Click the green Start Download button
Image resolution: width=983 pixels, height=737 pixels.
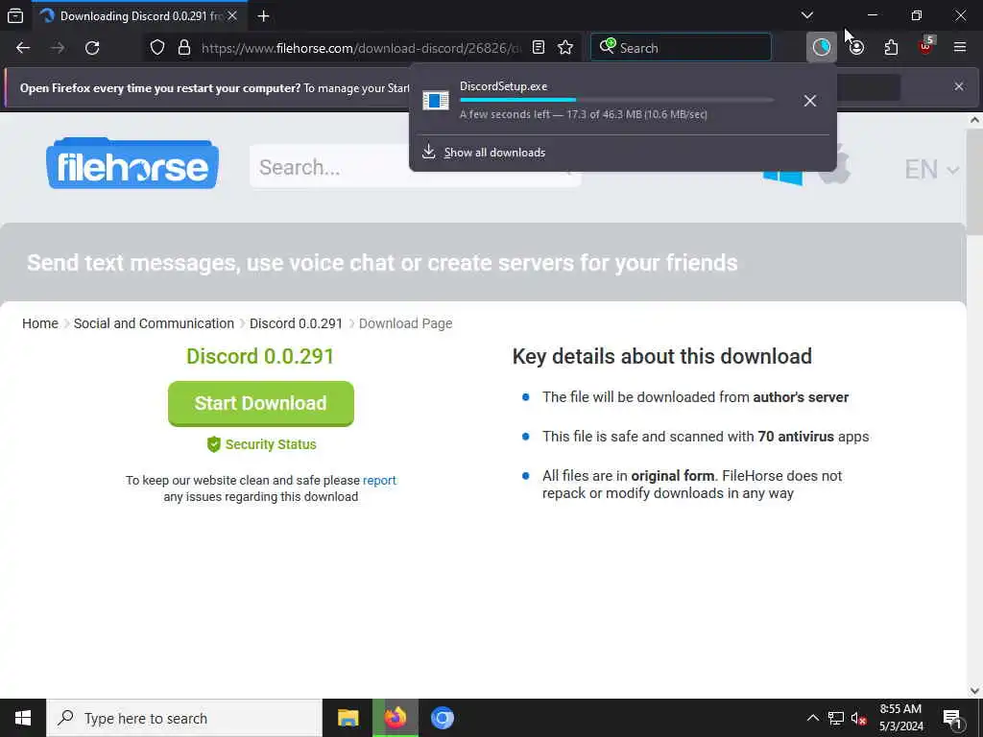click(261, 404)
